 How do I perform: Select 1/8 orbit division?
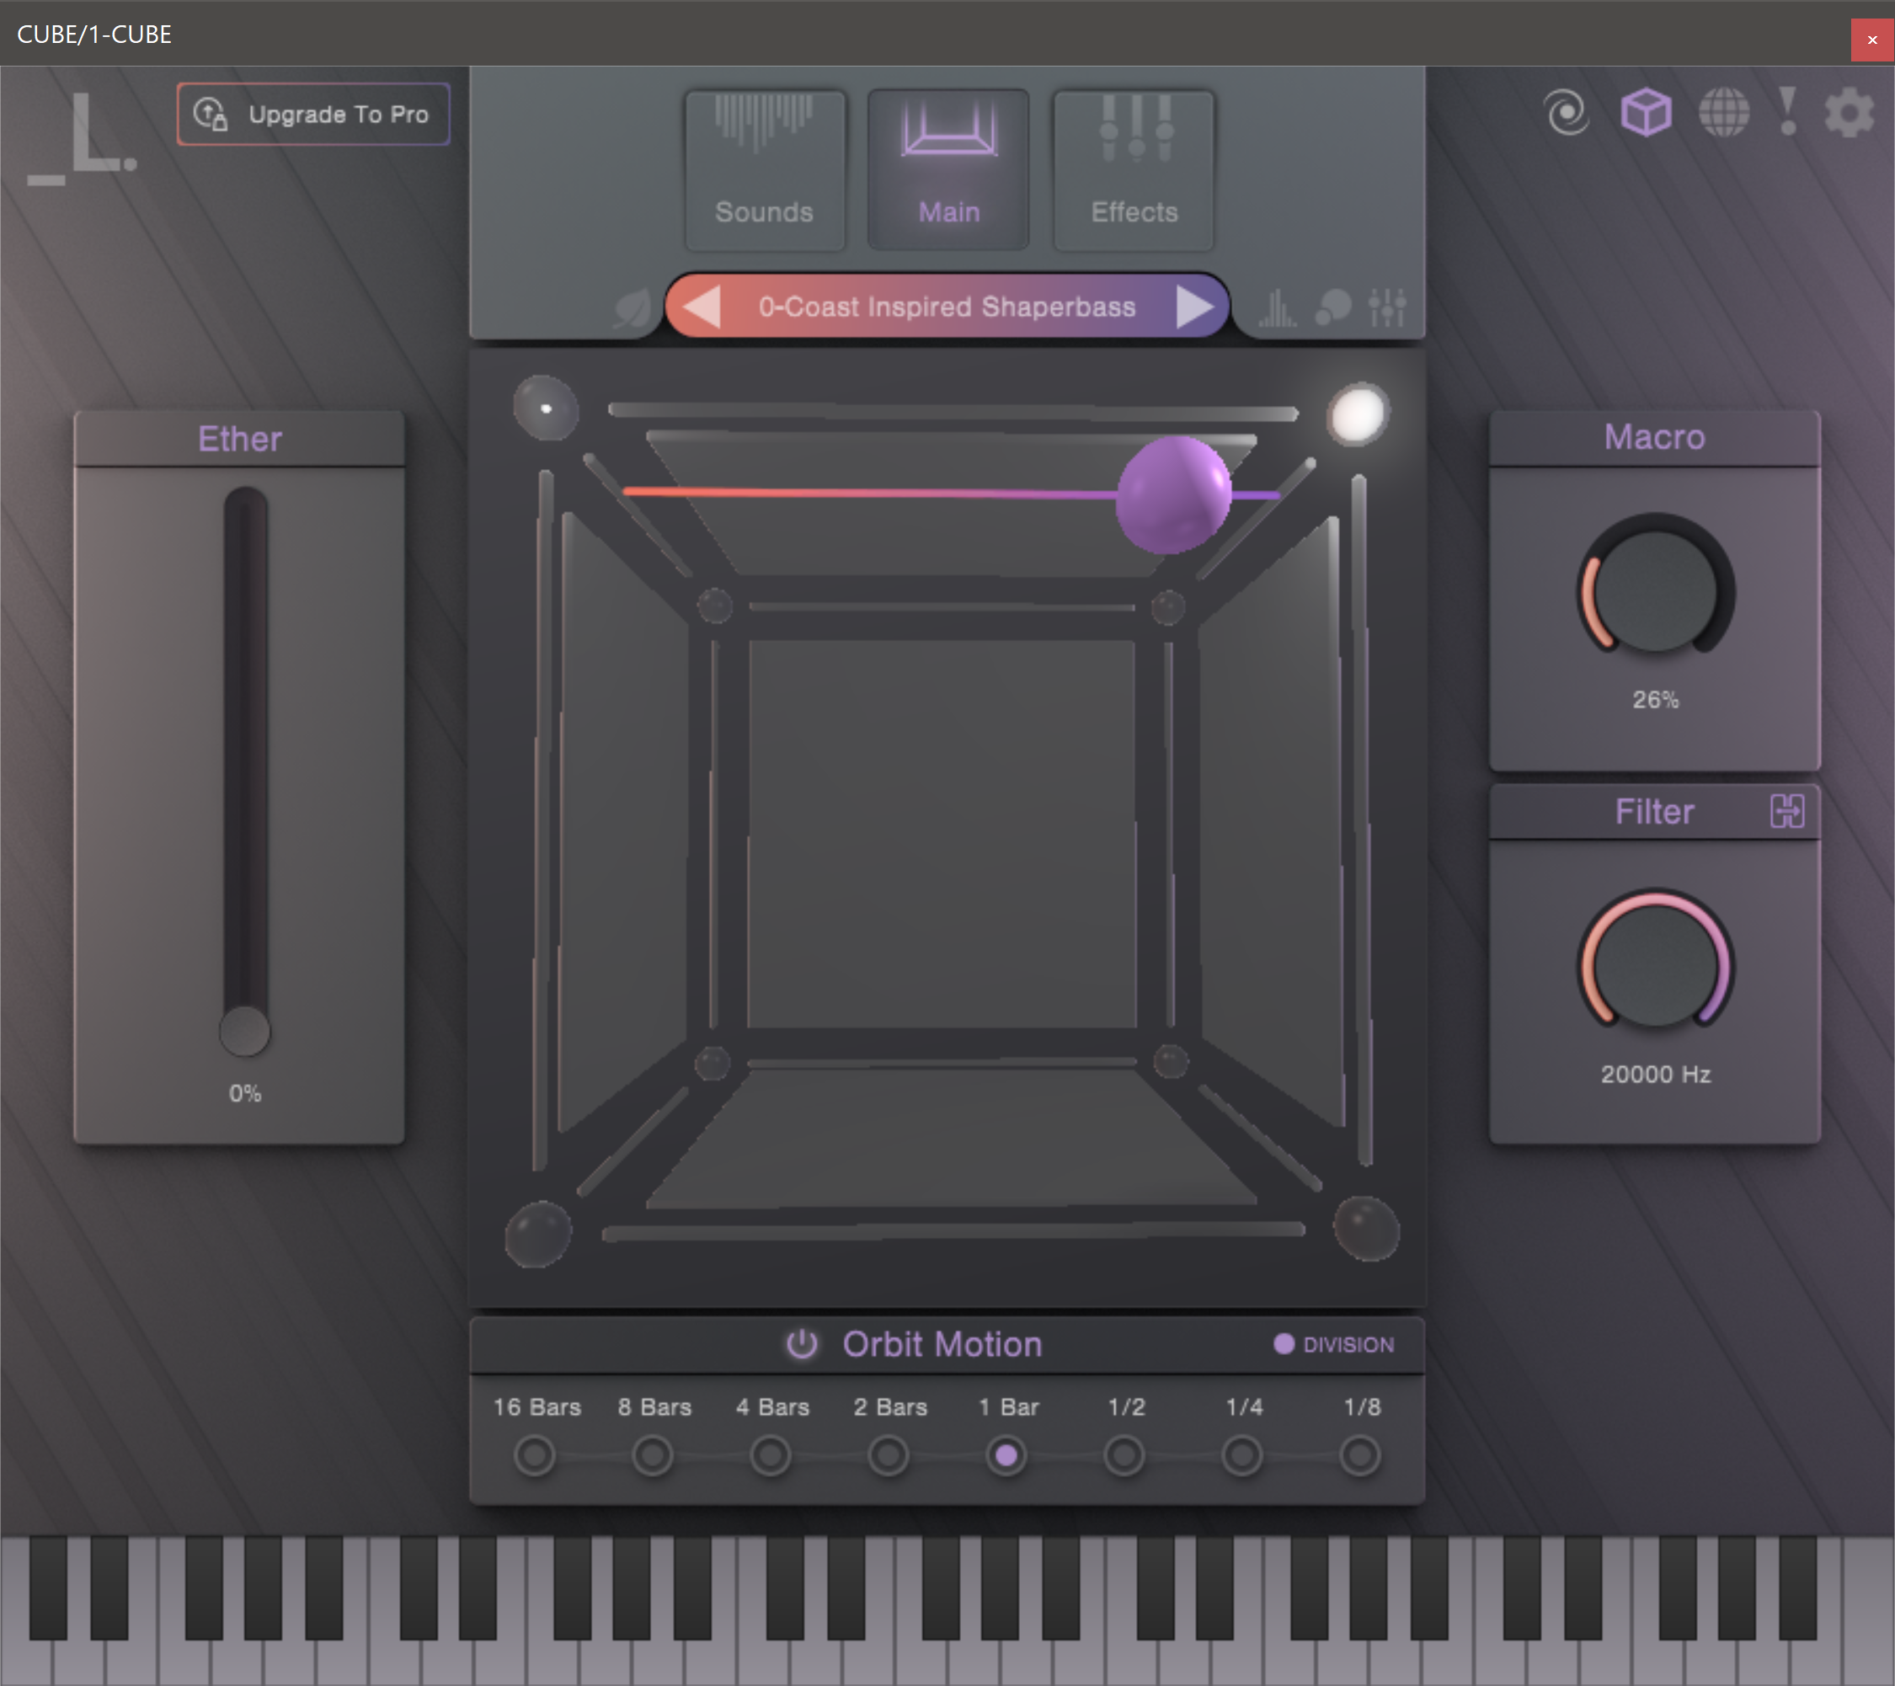click(1360, 1455)
